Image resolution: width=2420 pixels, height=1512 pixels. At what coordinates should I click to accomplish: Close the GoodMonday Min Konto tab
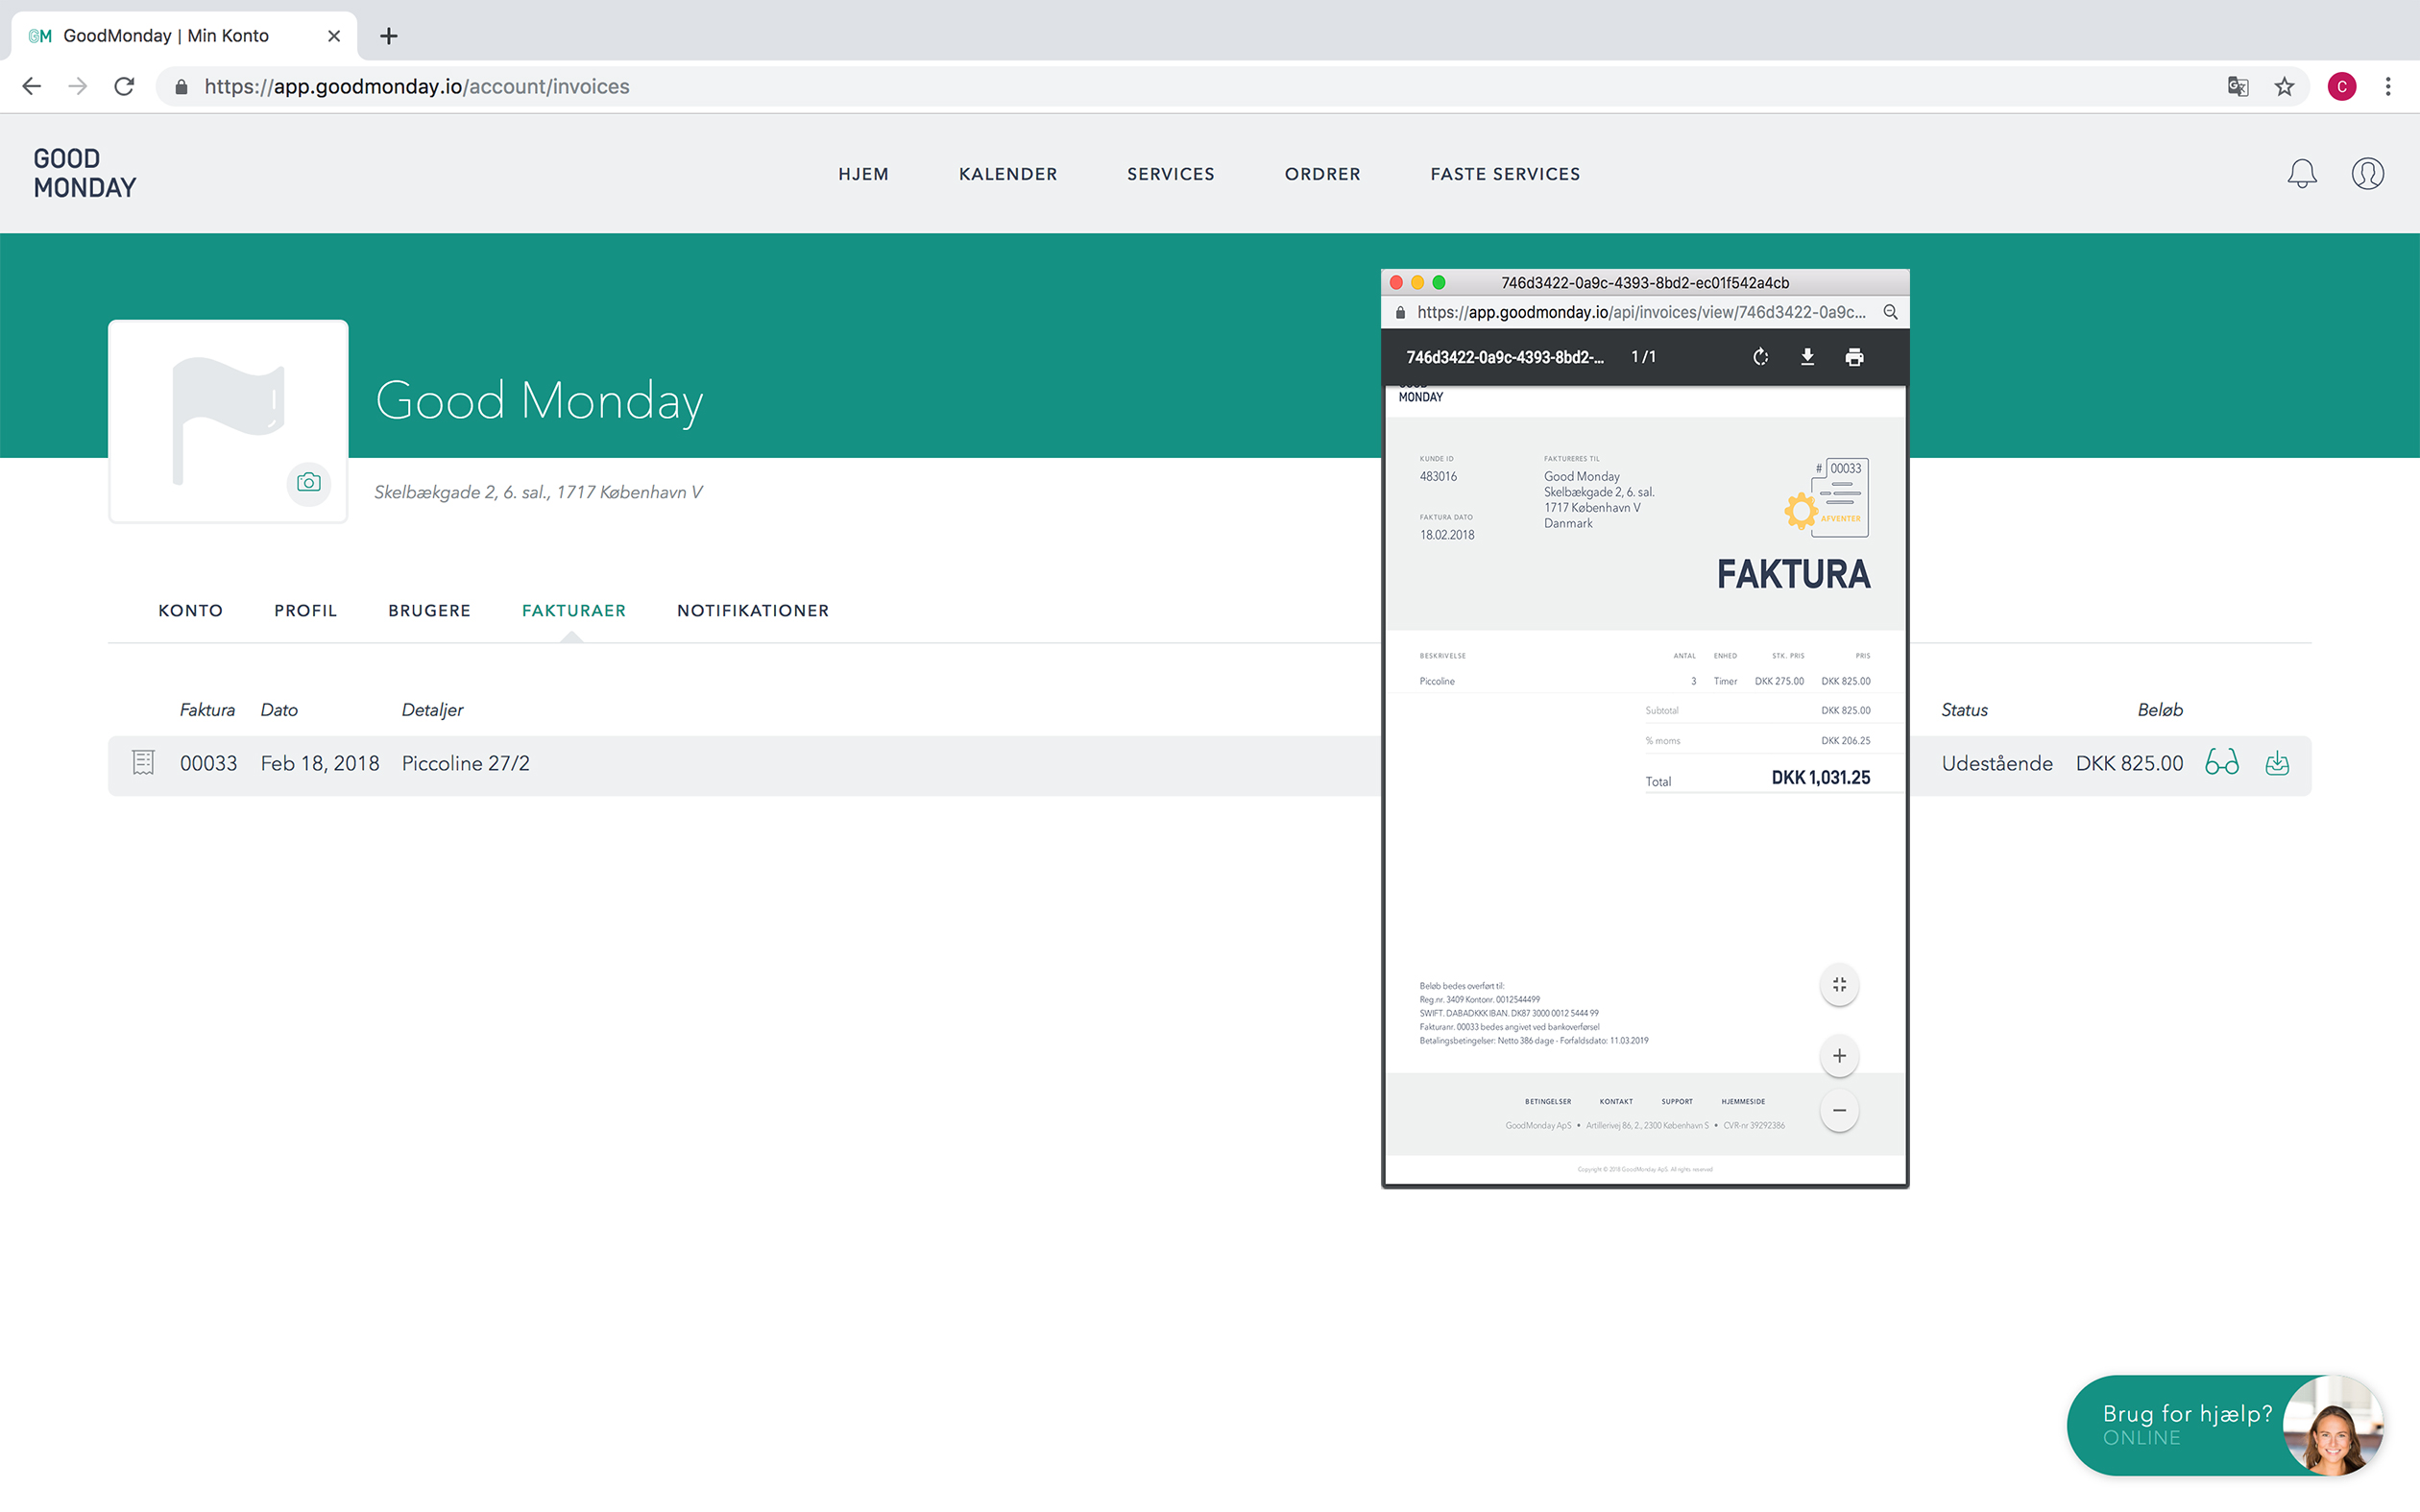[x=334, y=36]
